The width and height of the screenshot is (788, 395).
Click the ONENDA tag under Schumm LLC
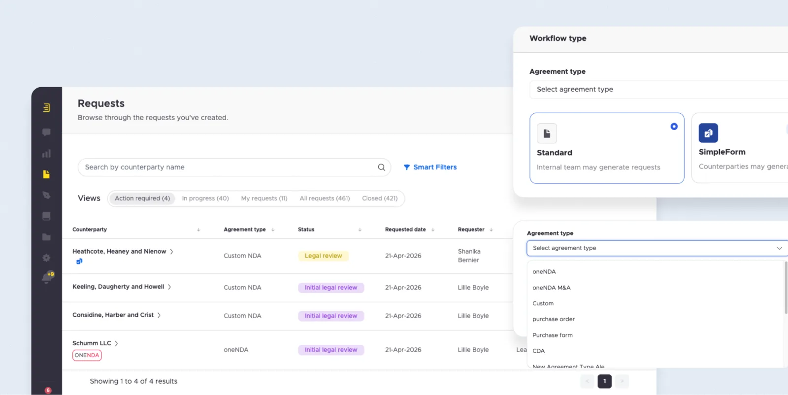(87, 355)
